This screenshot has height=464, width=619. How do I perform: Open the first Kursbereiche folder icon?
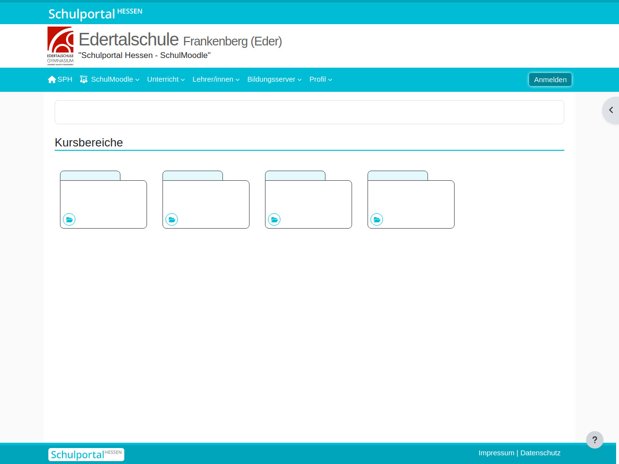69,219
